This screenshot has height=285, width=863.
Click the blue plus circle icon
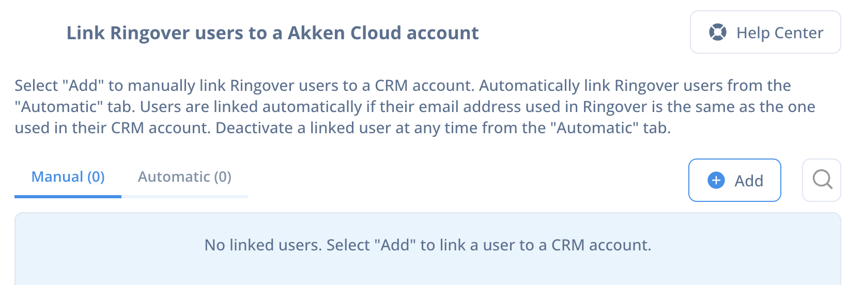pos(716,180)
